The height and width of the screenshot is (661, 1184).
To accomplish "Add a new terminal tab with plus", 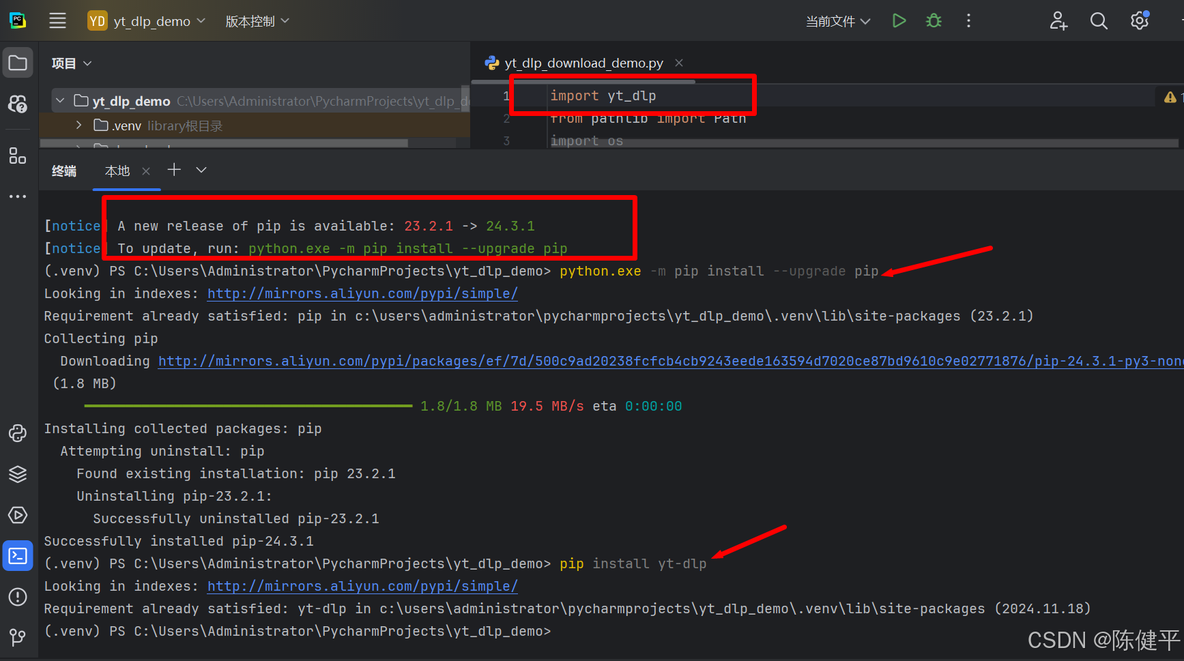I will [174, 170].
